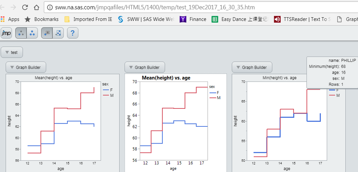
Task: Click the forward navigation arrow
Action: coord(13,7)
